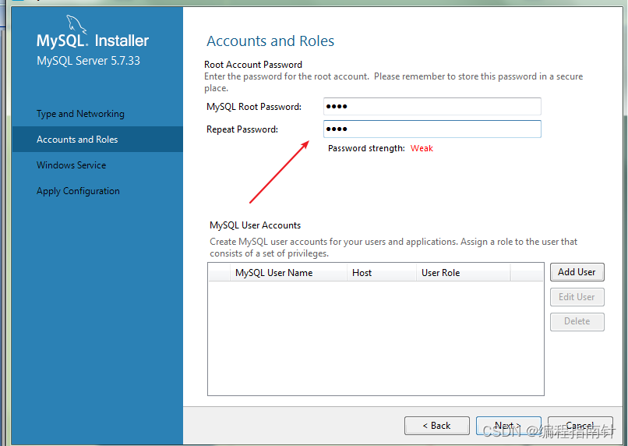Image resolution: width=628 pixels, height=446 pixels.
Task: Click the Weak password strength text
Action: [422, 148]
